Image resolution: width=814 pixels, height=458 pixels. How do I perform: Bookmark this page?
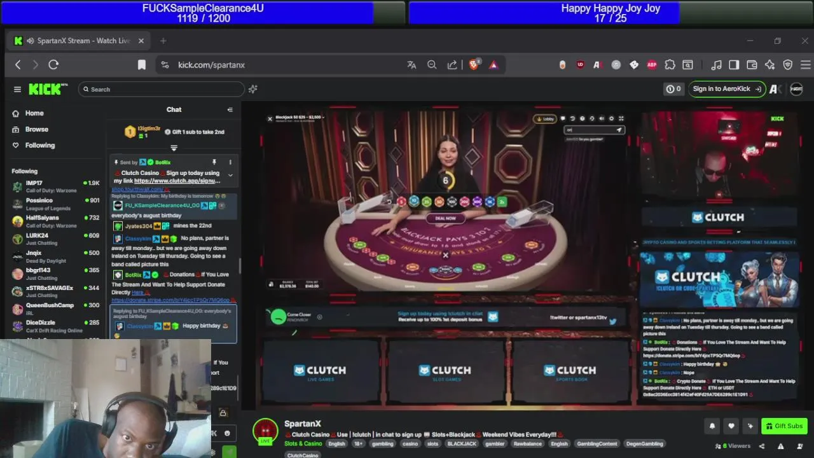coord(142,64)
